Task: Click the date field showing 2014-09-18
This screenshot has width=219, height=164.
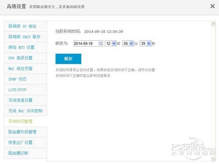Action: tap(88, 43)
